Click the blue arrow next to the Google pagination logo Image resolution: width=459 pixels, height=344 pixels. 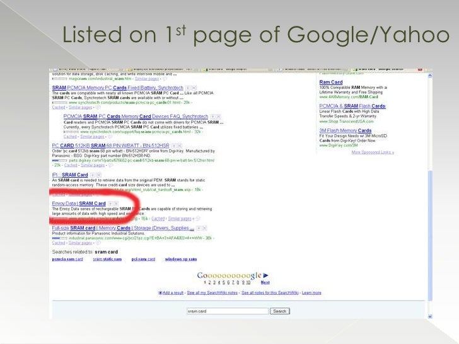pyautogui.click(x=265, y=275)
